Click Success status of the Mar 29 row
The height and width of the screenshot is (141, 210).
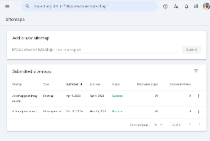(117, 111)
